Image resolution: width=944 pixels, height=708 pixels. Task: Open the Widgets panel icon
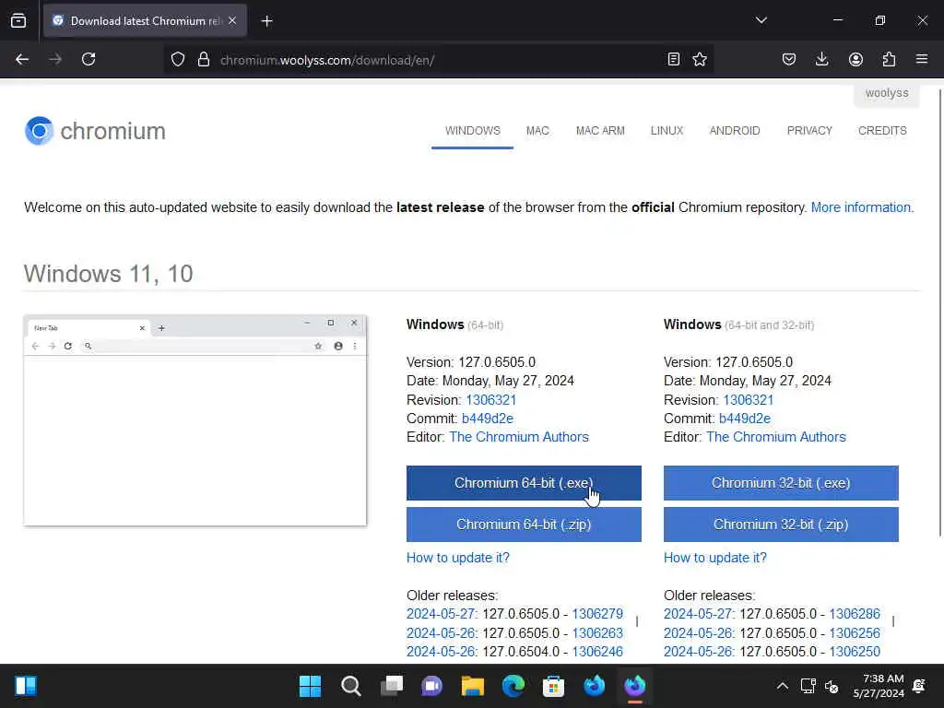tap(25, 686)
